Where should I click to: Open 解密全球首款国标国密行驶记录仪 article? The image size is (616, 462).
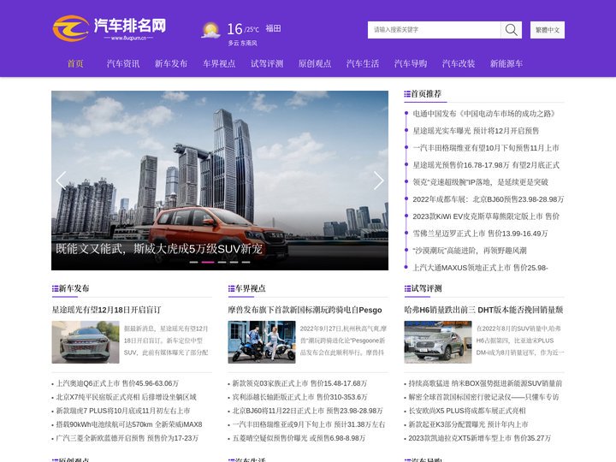(x=483, y=397)
